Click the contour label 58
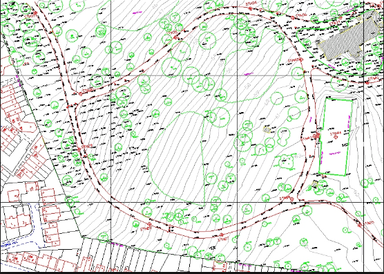Image resolution: width=384 pixels, height=274 pixels. pos(248,86)
